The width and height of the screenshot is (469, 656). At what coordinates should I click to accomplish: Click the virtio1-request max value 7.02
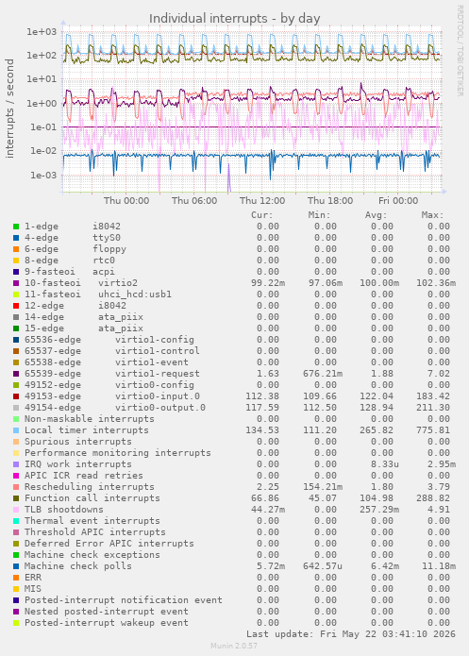439,374
